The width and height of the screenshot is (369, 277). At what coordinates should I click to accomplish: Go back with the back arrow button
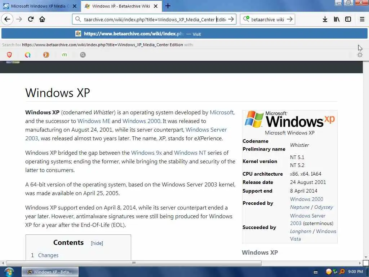(x=7, y=19)
